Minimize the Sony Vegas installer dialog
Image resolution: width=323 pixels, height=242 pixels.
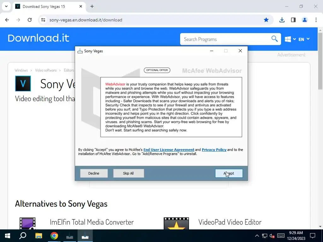coord(212,51)
